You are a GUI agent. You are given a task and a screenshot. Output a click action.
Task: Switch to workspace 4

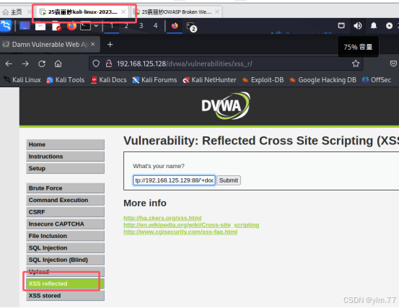(x=155, y=26)
